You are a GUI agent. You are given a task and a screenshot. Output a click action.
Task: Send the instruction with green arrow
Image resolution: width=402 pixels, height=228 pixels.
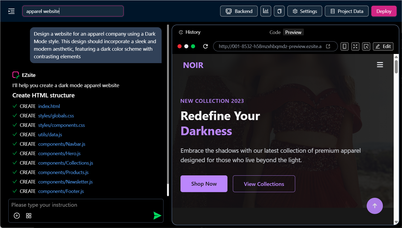point(157,215)
